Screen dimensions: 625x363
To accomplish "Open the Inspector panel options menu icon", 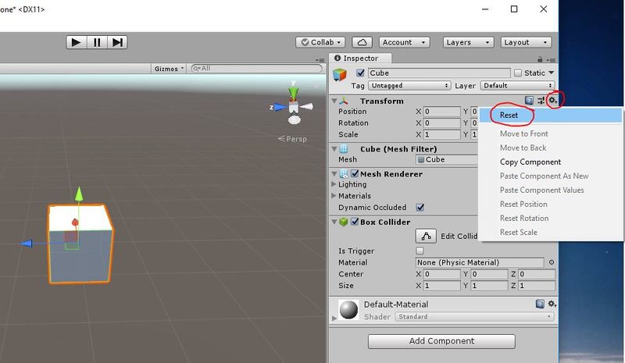I will click(x=551, y=60).
